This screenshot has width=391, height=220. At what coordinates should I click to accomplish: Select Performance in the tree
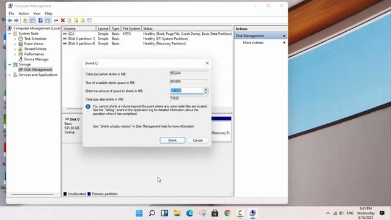34,54
